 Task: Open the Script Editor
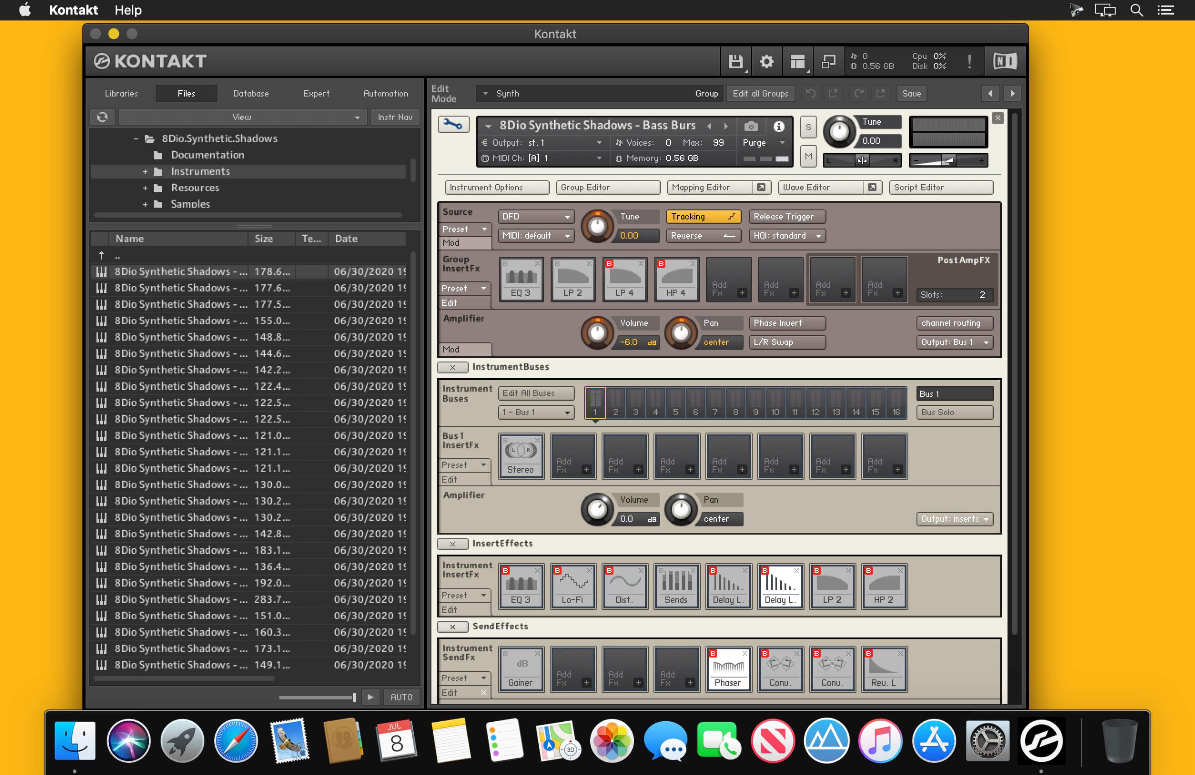click(x=941, y=187)
